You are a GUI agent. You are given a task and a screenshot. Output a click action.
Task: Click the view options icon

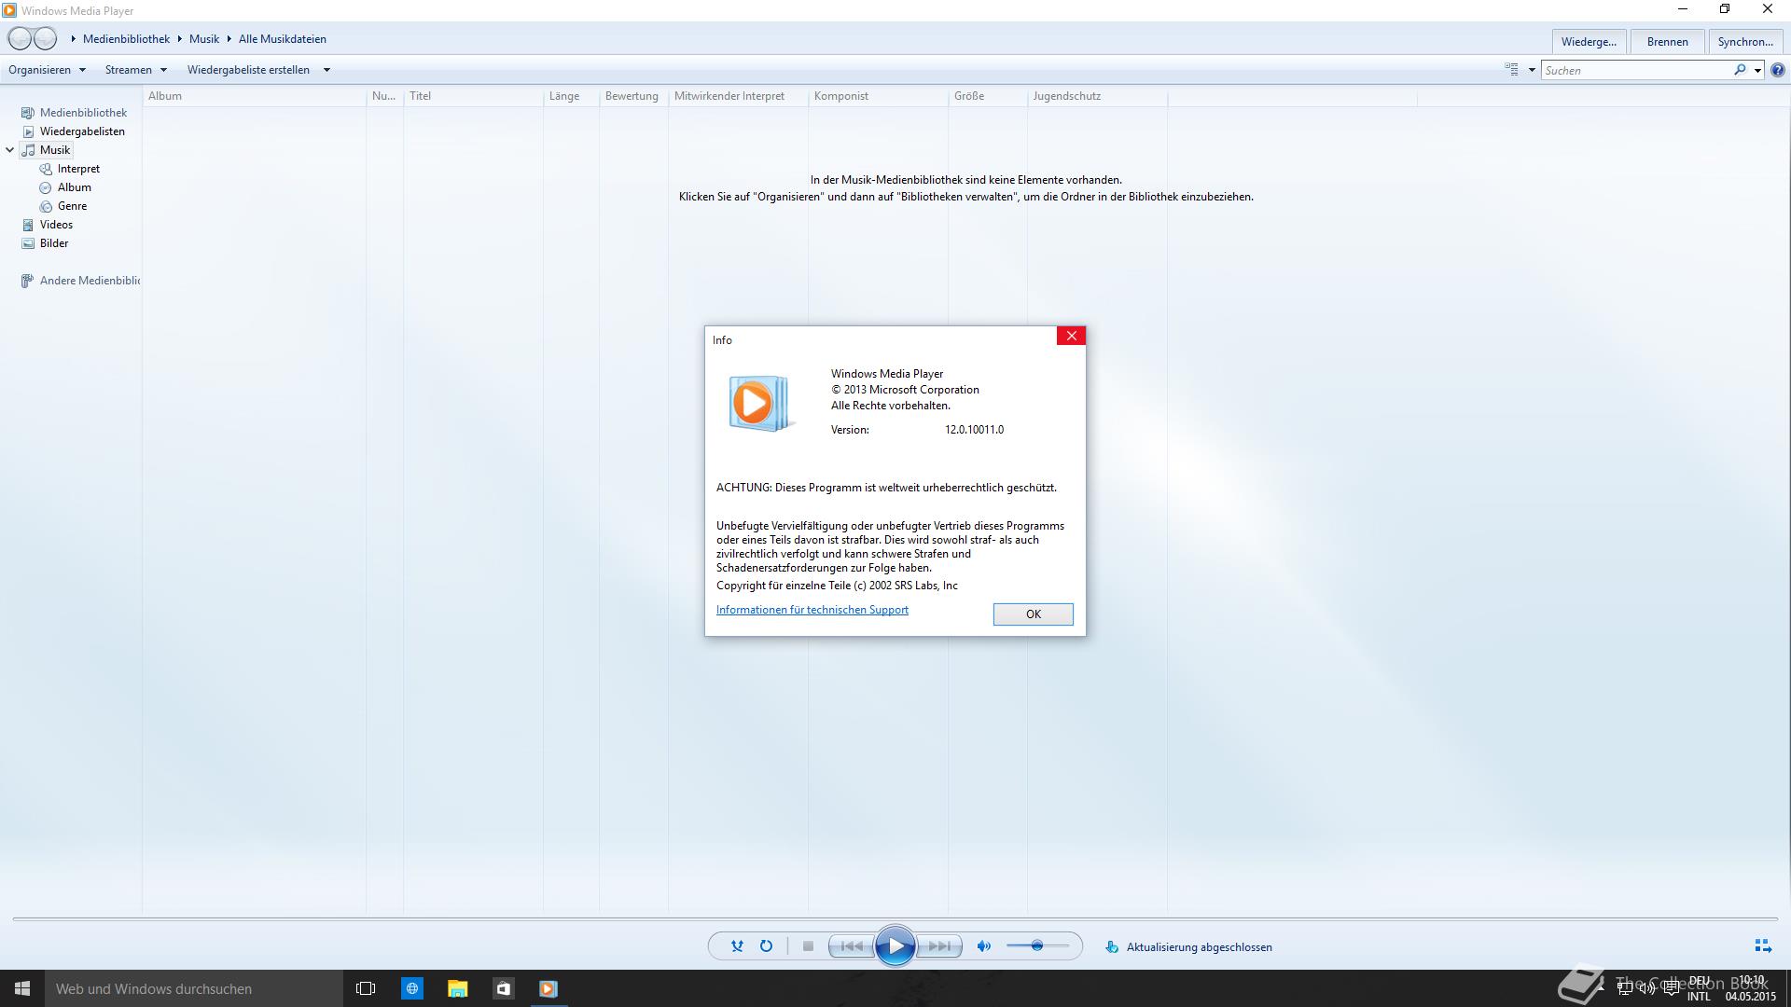(1512, 70)
